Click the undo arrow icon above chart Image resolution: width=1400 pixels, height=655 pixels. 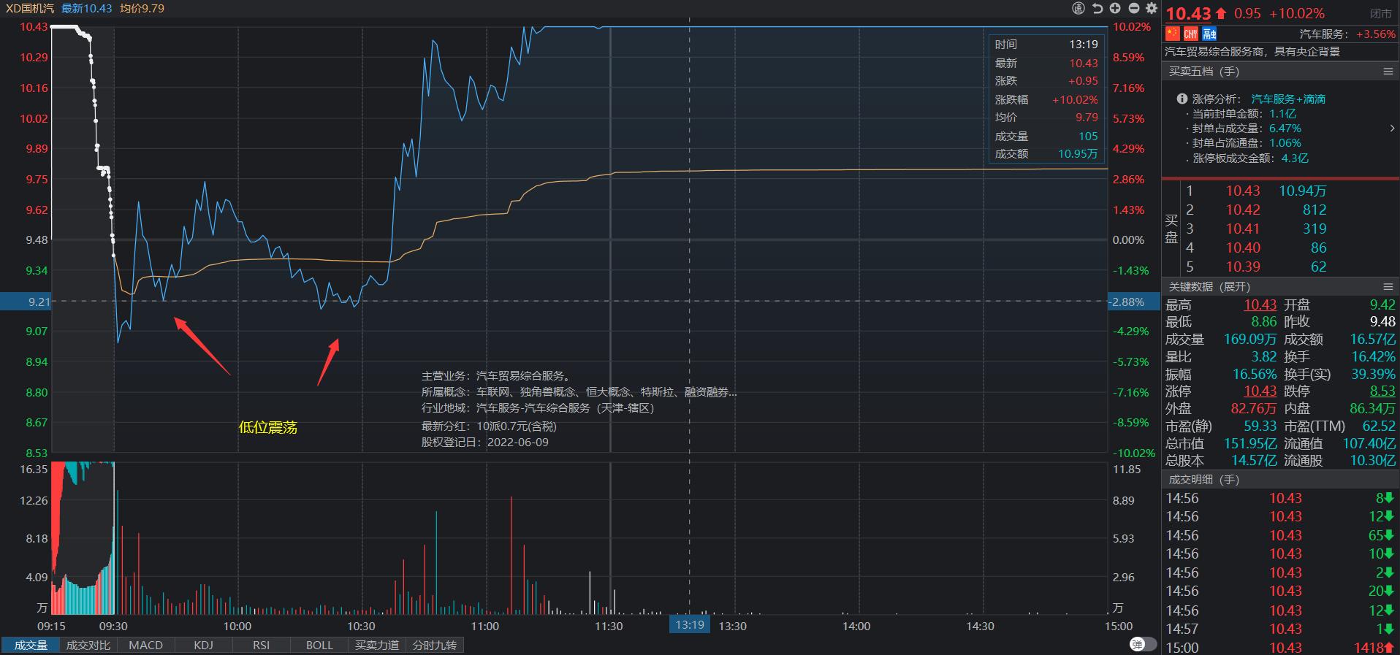coord(1097,8)
